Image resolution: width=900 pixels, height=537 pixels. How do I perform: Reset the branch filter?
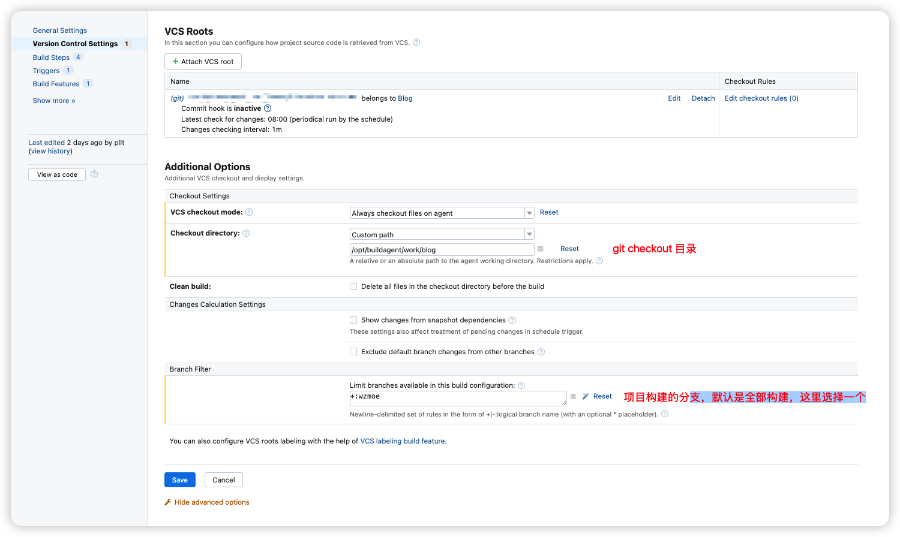(x=602, y=396)
